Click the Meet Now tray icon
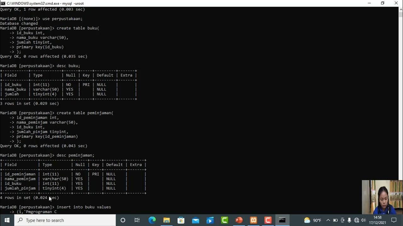Image resolution: width=403 pixels, height=226 pixels. click(x=343, y=220)
